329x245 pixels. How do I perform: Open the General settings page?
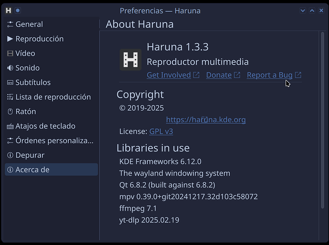coord(51,24)
